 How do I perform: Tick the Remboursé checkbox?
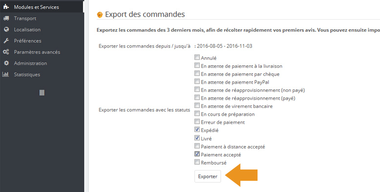tap(197, 162)
